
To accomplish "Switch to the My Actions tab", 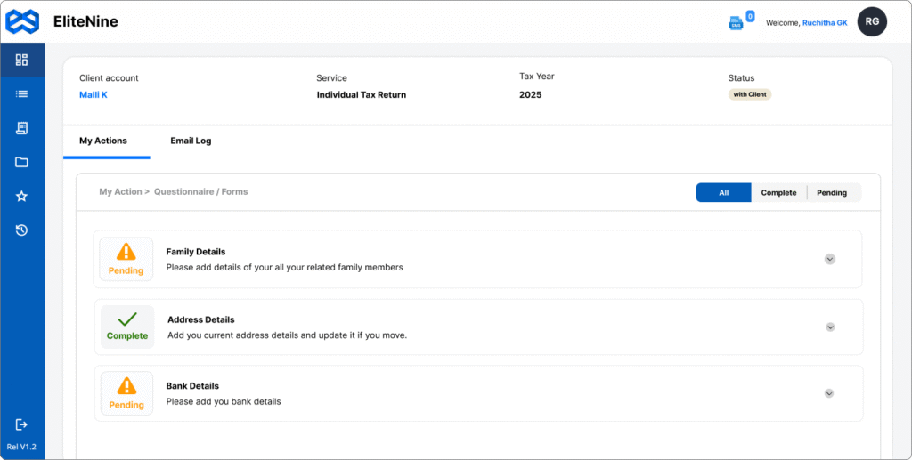I will [103, 141].
